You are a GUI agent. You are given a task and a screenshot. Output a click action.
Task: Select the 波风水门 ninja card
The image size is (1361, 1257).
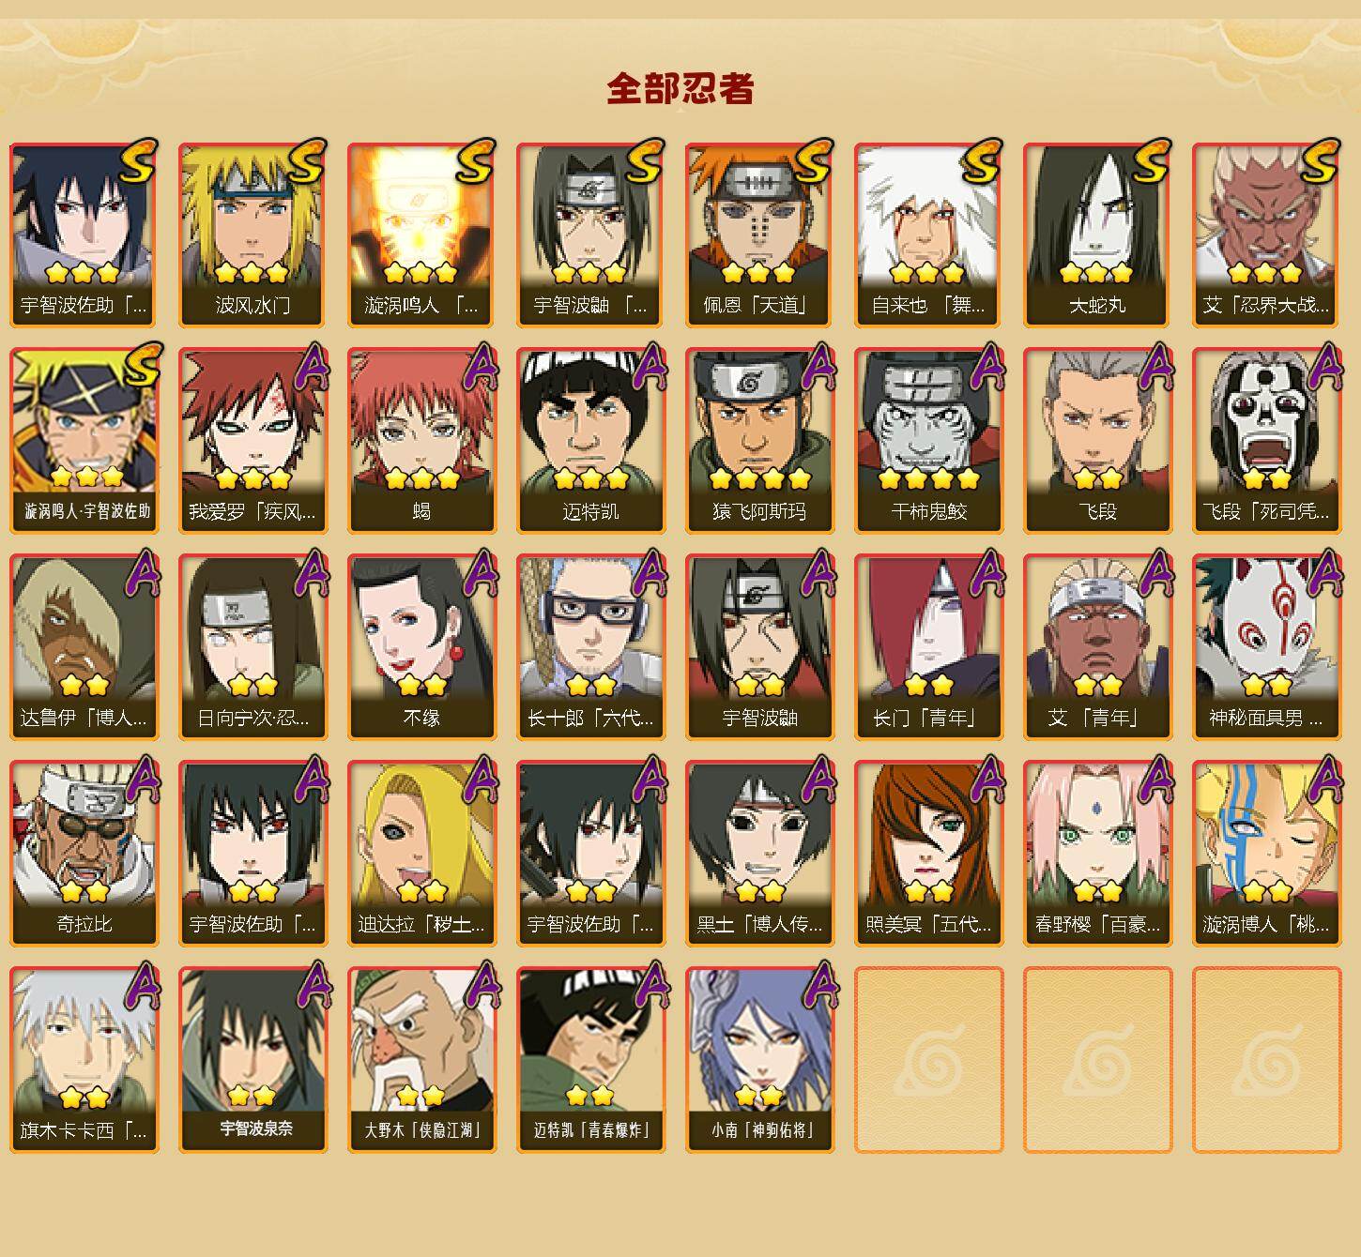pyautogui.click(x=252, y=235)
